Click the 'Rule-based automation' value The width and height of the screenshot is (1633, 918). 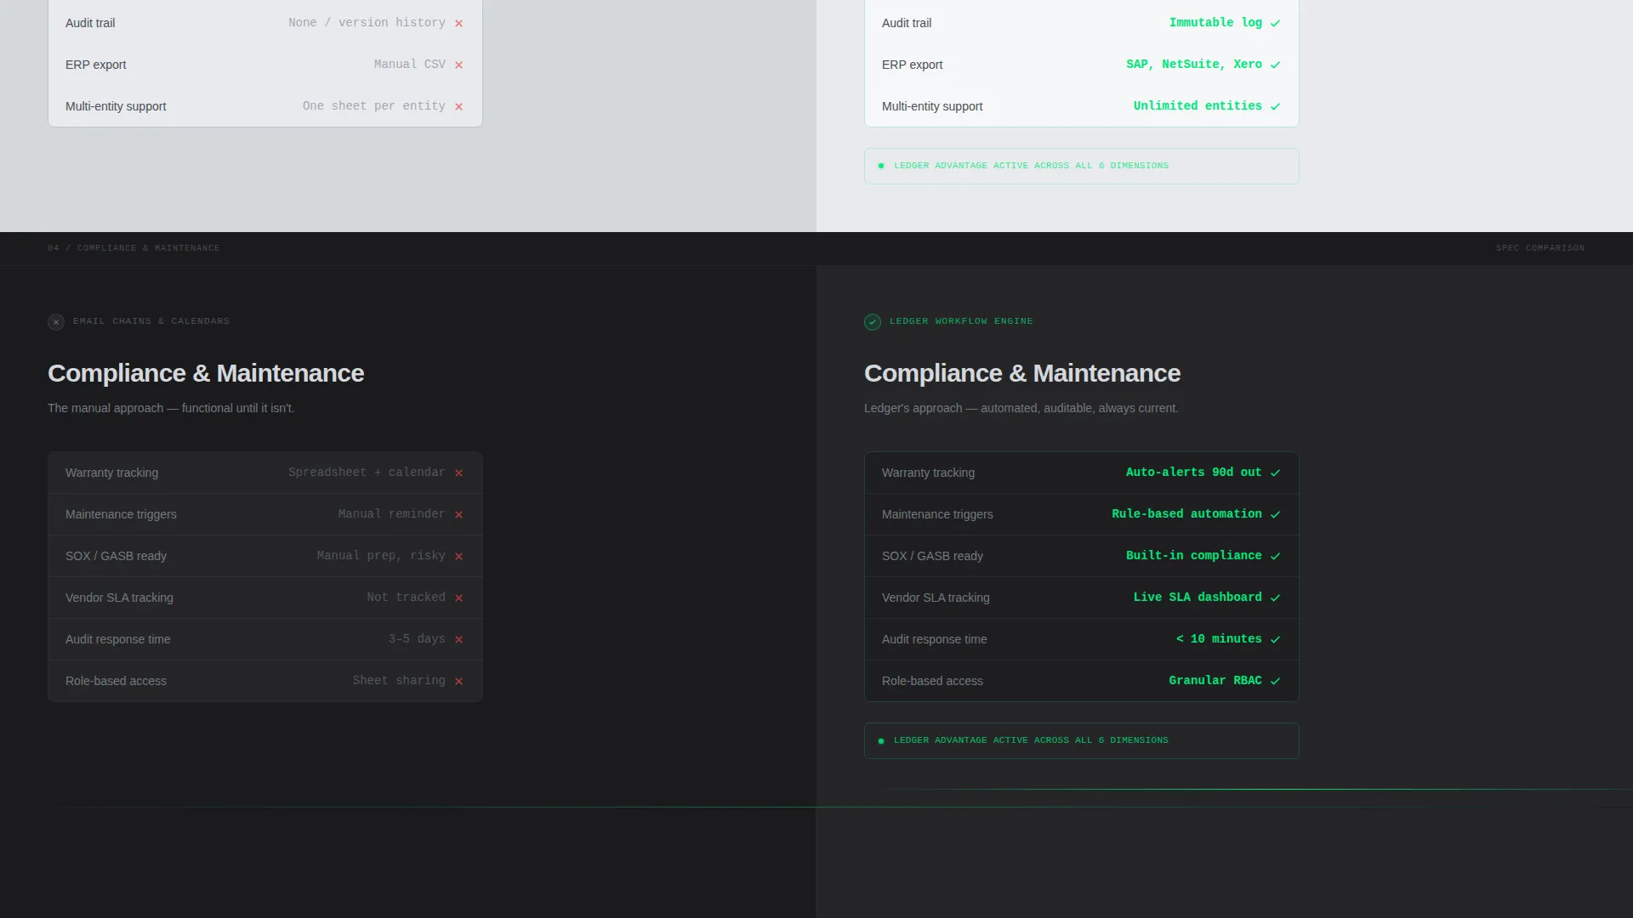coord(1186,513)
